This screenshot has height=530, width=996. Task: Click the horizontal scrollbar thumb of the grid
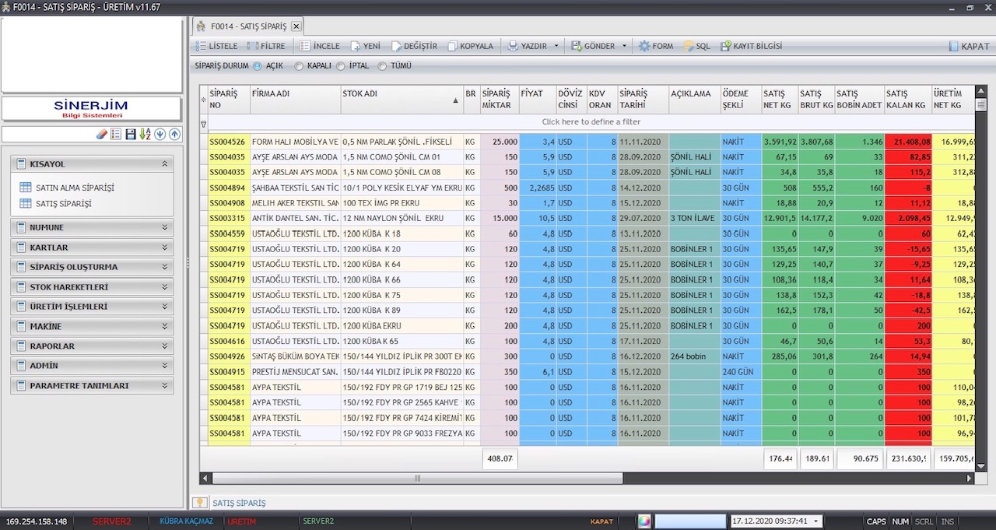(x=417, y=479)
